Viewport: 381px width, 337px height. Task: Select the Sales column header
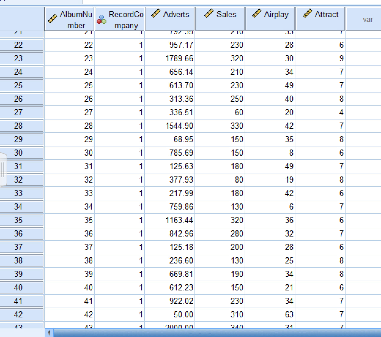[x=220, y=19]
